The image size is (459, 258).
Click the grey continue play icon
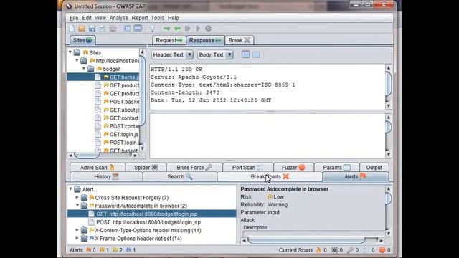click(198, 29)
